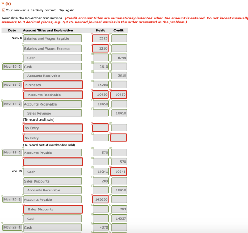
Task: Click the incorrect marker on 145630 debit
Action: click(x=92, y=195)
